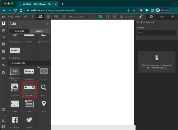Go back in the browser
This screenshot has height=130, width=178.
click(4, 10)
